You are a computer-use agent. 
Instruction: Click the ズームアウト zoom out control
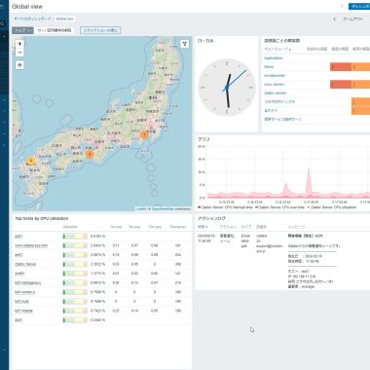(352, 18)
